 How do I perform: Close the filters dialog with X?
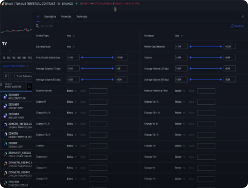pyautogui.click(x=243, y=17)
